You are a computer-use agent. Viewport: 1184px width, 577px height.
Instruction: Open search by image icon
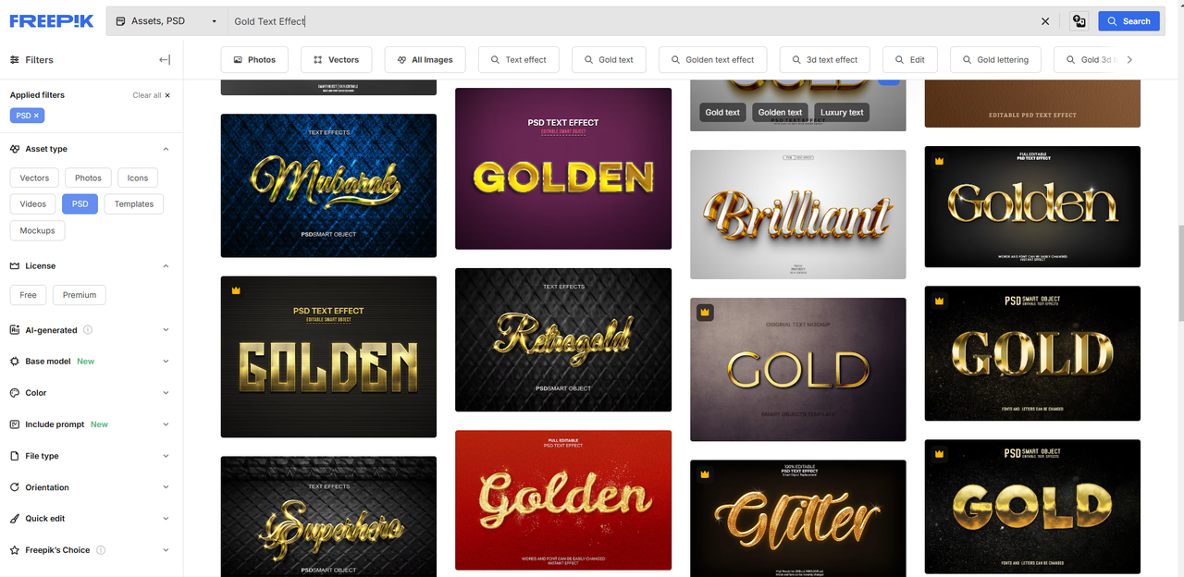1079,21
